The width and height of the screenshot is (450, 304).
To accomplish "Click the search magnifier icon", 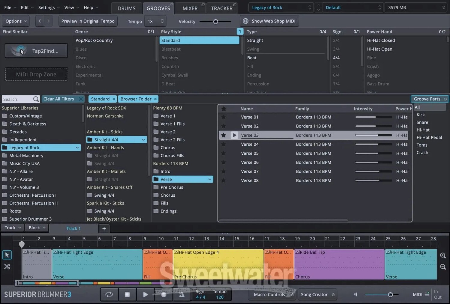I will pyautogui.click(x=36, y=99).
